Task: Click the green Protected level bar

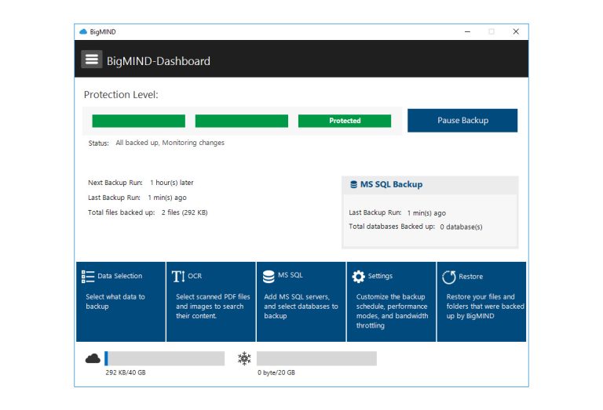Action: [x=345, y=121]
